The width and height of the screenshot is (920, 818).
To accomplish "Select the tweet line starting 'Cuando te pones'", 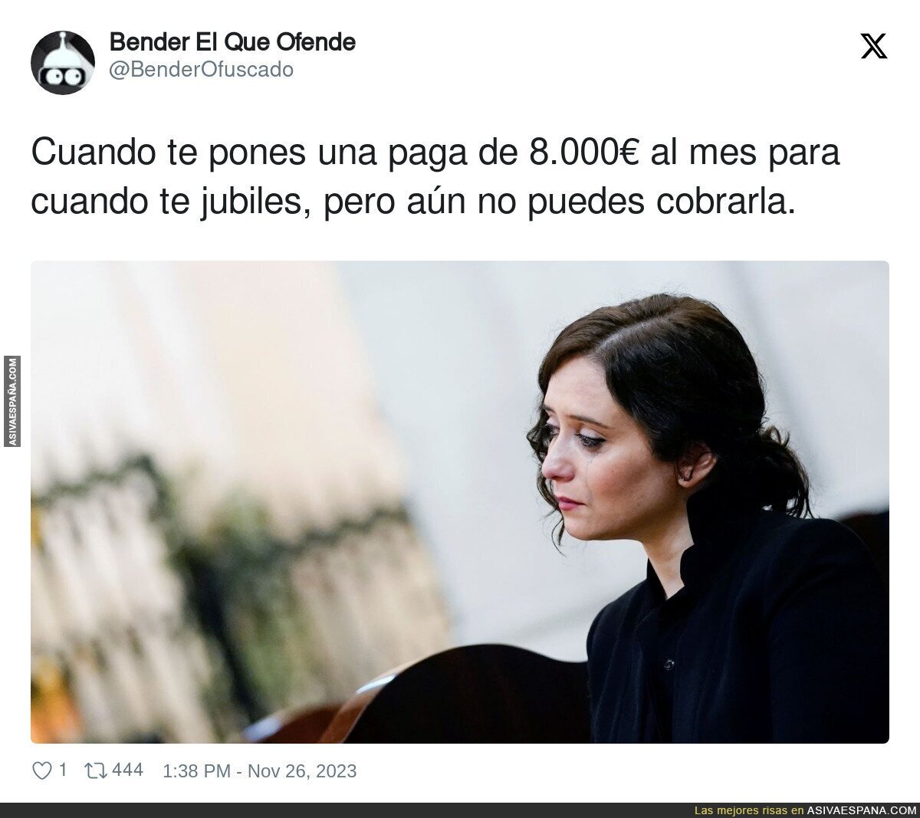I will [435, 153].
